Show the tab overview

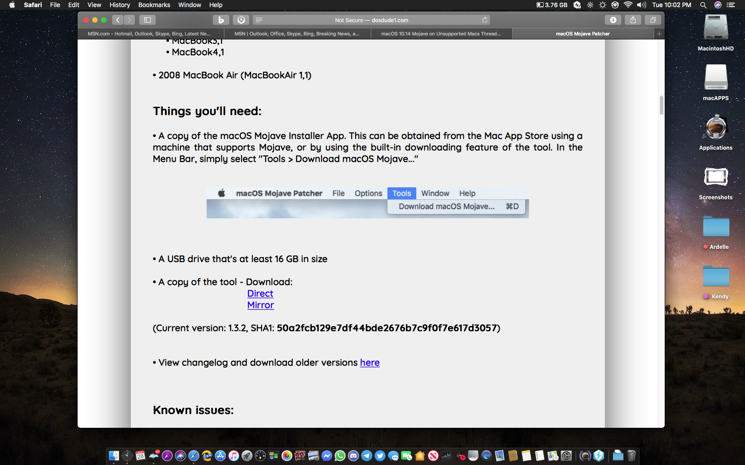click(653, 20)
